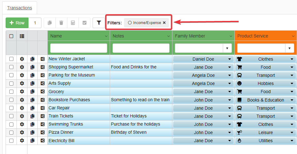Check the Electricity Bill row checkbox
This screenshot has height=154, width=297.
pyautogui.click(x=12, y=141)
